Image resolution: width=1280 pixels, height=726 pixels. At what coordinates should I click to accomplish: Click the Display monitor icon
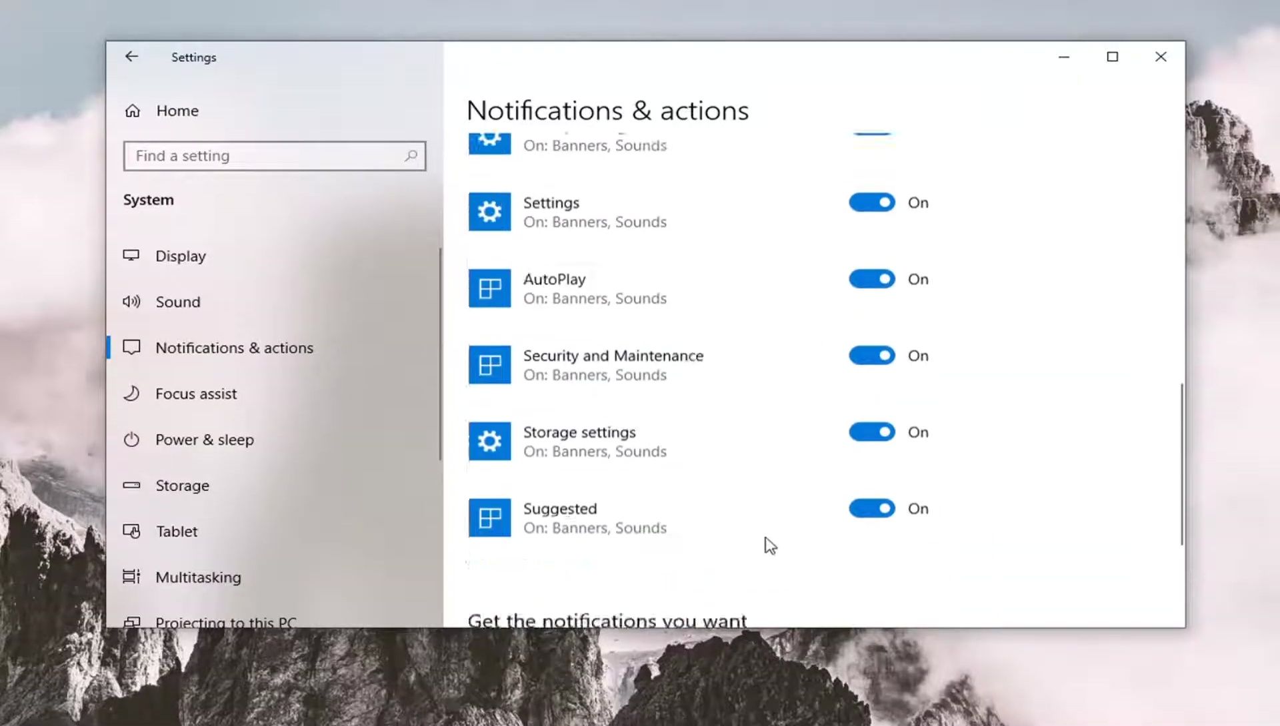(131, 256)
